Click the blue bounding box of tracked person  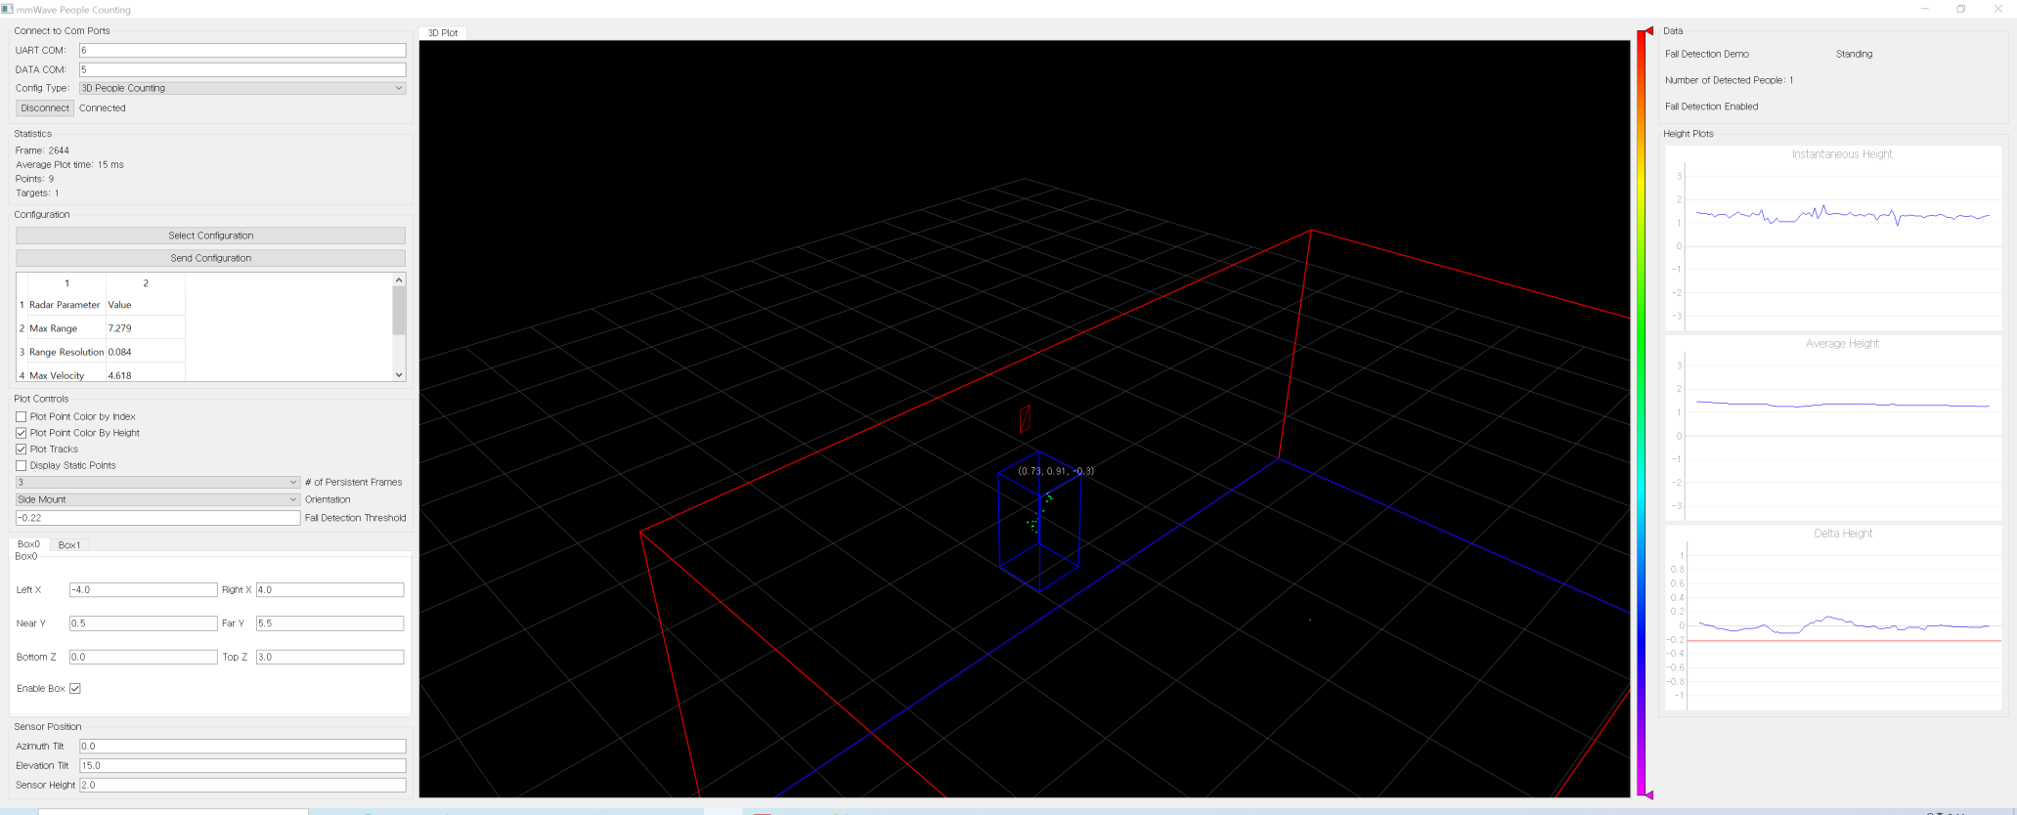coord(1039,521)
